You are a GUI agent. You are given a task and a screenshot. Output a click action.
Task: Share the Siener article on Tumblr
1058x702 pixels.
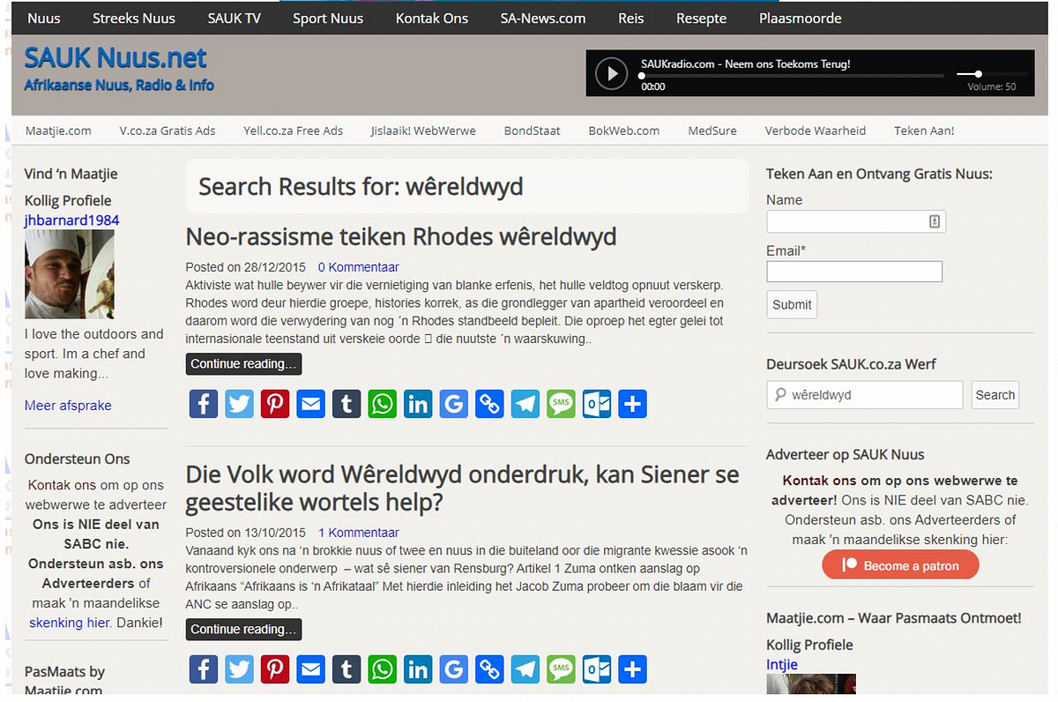click(x=346, y=669)
